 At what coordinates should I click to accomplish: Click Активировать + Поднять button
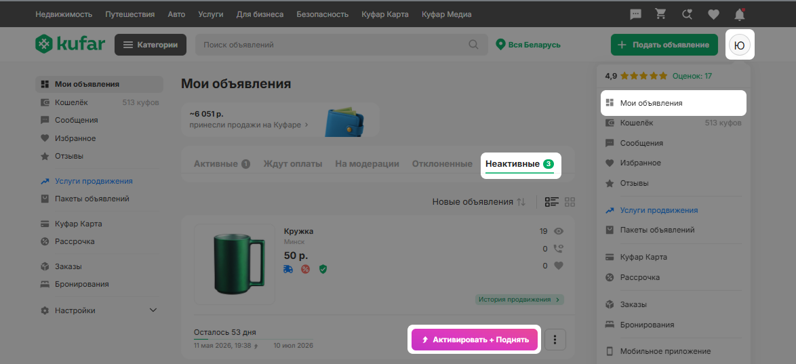click(474, 340)
